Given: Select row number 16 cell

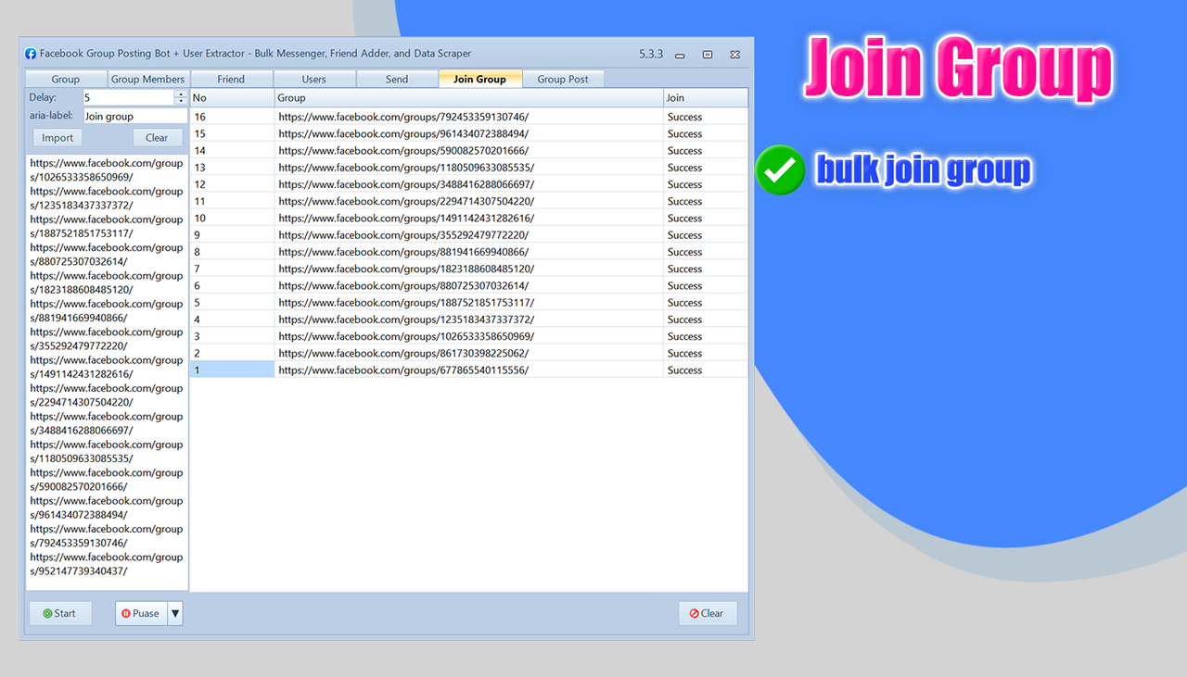Looking at the screenshot, I should point(232,117).
